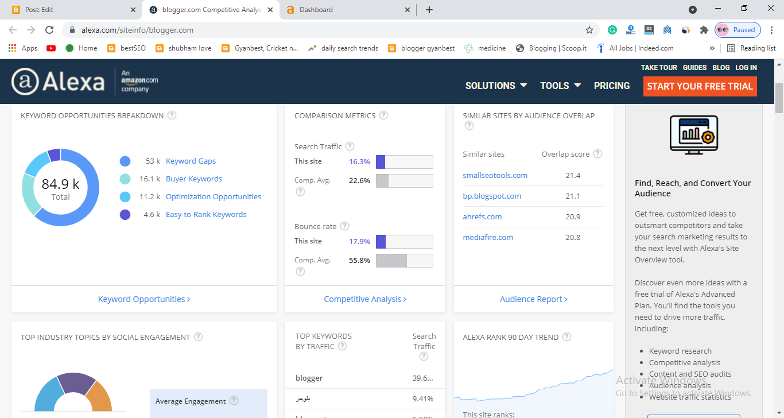Expand the SOLUTIONS menu
This screenshot has height=418, width=784.
point(496,86)
